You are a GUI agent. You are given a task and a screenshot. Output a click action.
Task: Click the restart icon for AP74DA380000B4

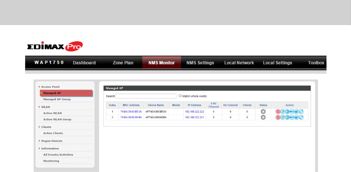(301, 117)
